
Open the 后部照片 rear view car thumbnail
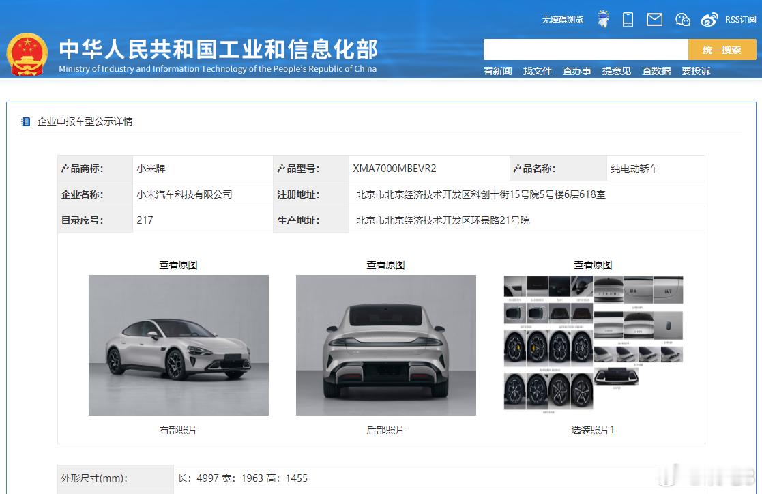click(386, 345)
